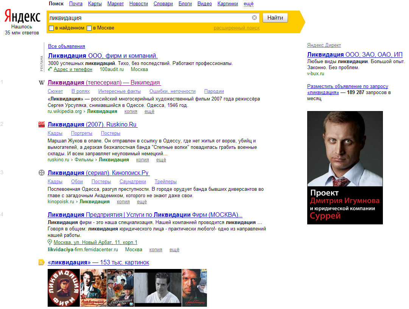Open Интересные факты sitelink

pyautogui.click(x=120, y=91)
